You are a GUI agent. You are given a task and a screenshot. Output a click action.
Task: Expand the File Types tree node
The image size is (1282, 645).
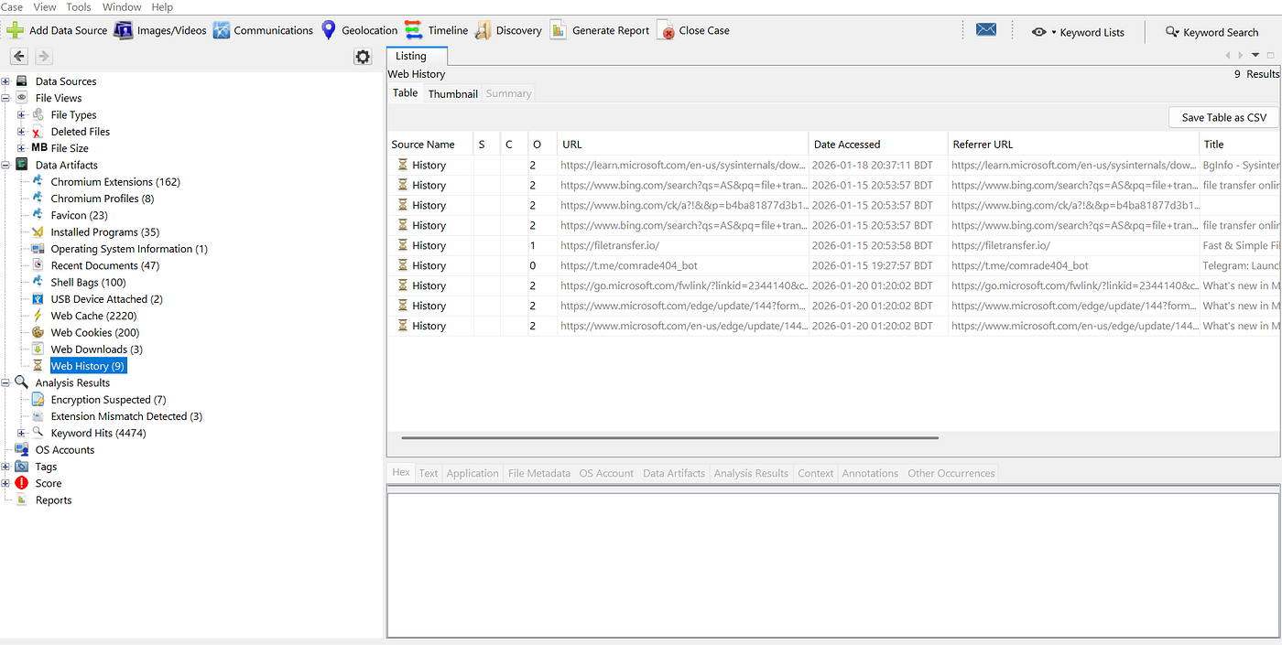click(x=20, y=114)
